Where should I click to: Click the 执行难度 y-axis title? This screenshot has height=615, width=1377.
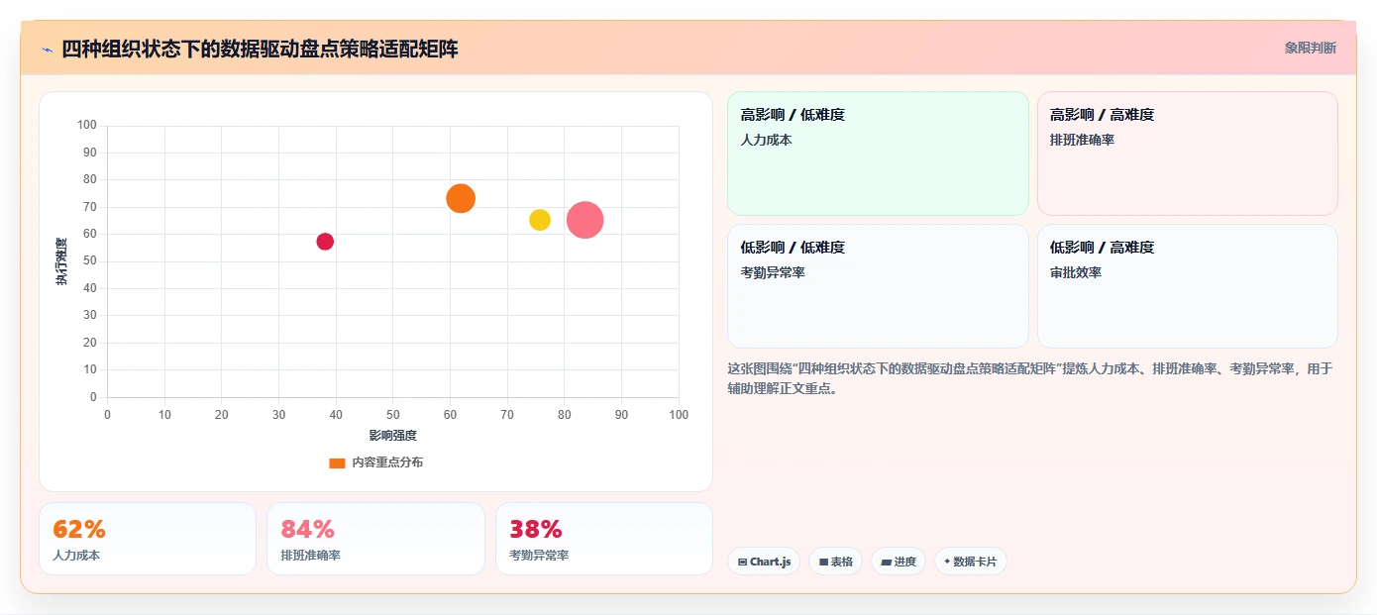(61, 261)
